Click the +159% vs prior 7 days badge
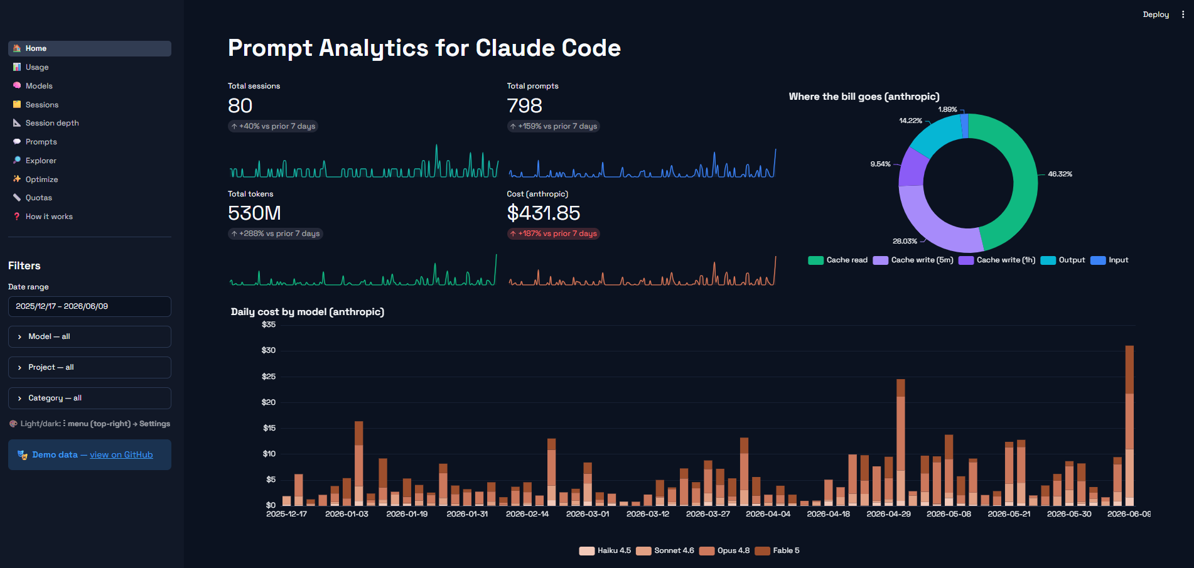The image size is (1194, 568). [x=554, y=127]
